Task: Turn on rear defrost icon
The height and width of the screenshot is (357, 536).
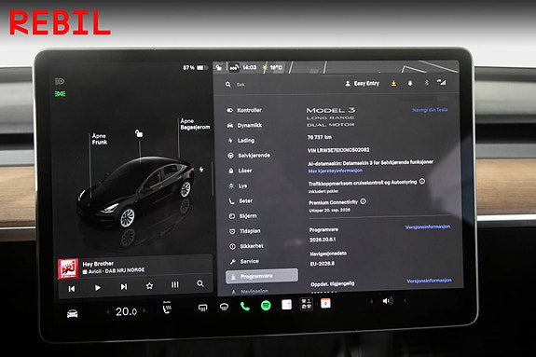Action: coord(202,309)
